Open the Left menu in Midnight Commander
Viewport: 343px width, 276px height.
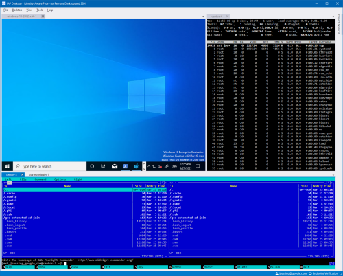[8, 179]
